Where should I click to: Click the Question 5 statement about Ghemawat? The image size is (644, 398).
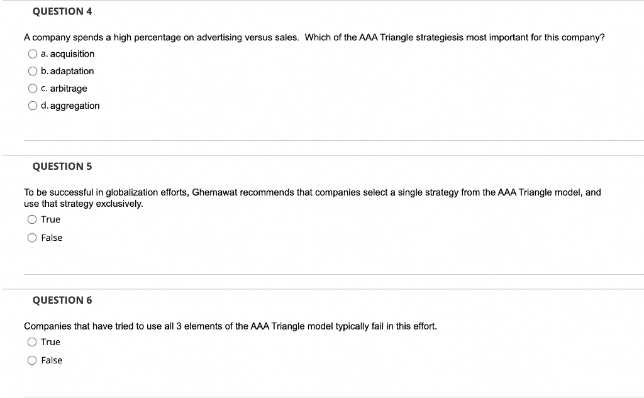pos(313,192)
